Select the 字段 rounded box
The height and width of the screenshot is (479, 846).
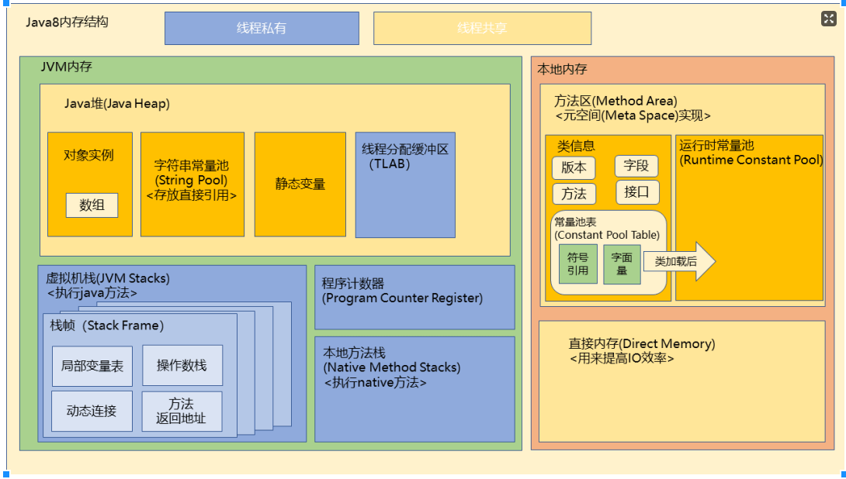[636, 166]
